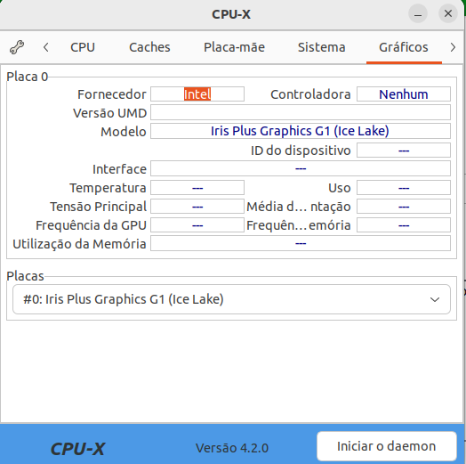This screenshot has height=464, width=466.
Task: Open the Caches tab
Action: tap(149, 47)
